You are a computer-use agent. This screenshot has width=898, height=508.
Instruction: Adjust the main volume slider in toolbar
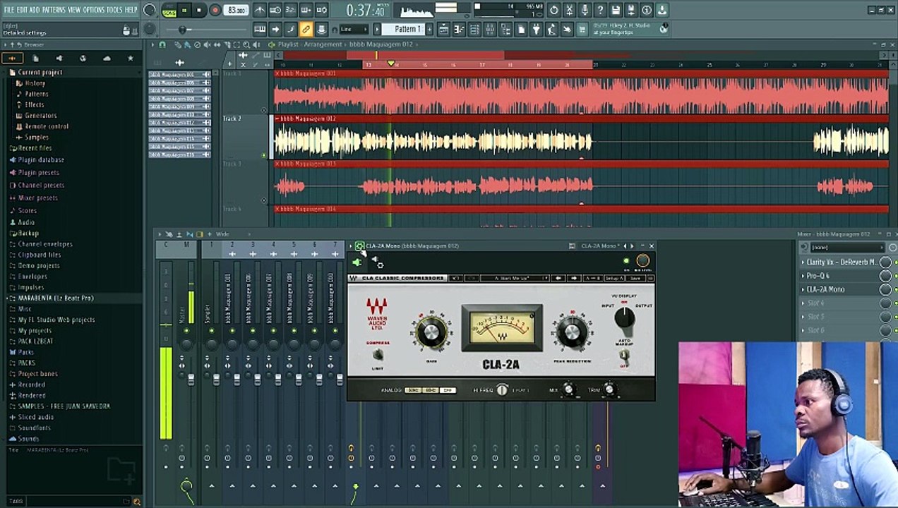click(183, 30)
